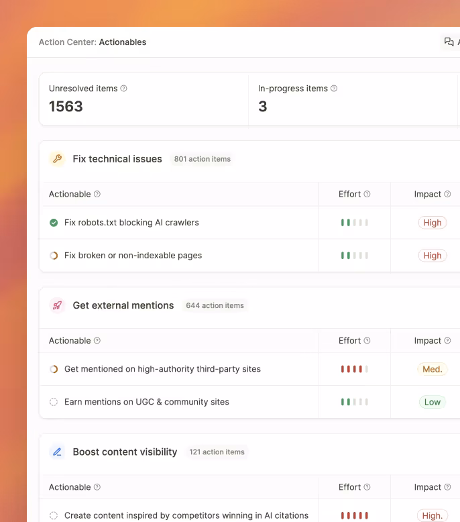
Task: Click the help icon next to In-progress items
Action: pos(334,89)
